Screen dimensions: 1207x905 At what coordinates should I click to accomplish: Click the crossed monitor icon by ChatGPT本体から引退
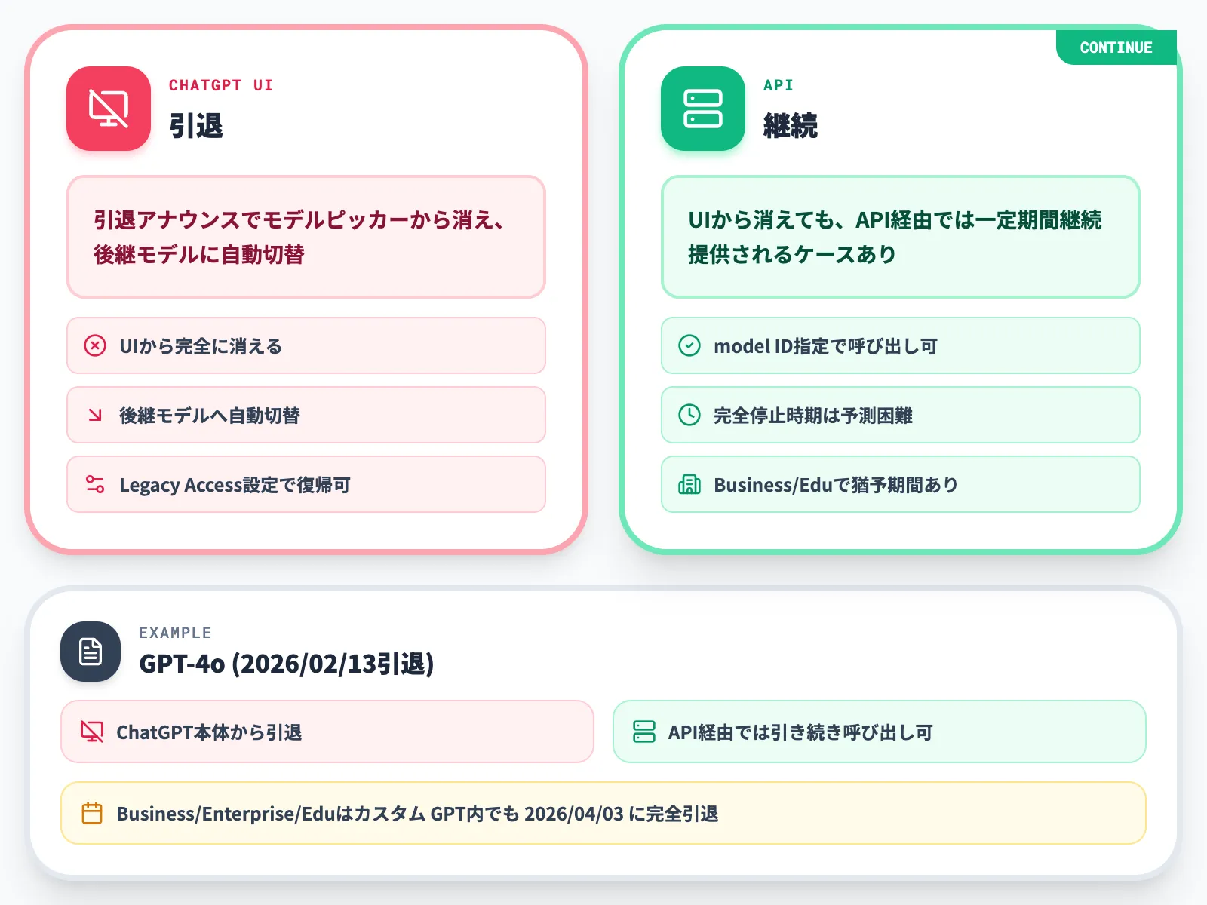92,732
